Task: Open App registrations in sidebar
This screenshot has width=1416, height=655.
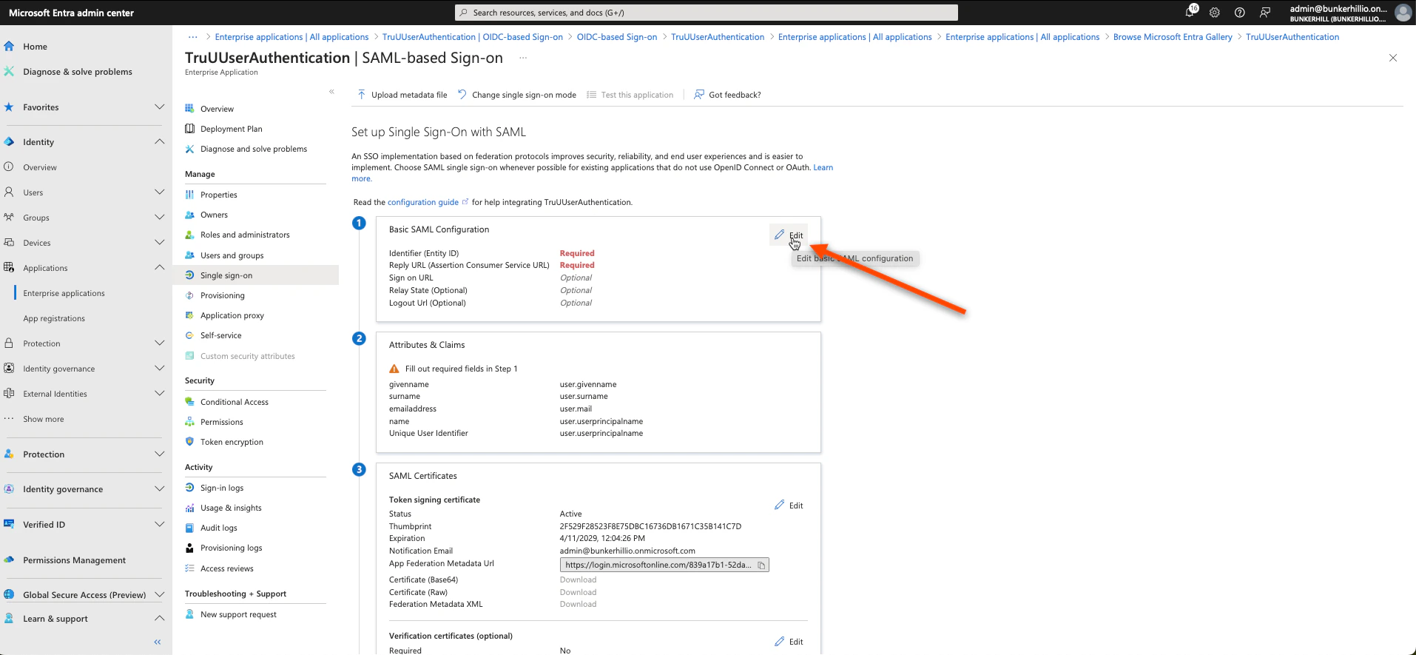Action: (54, 318)
